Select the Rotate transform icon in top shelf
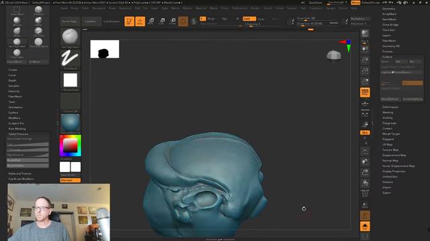 [173, 21]
